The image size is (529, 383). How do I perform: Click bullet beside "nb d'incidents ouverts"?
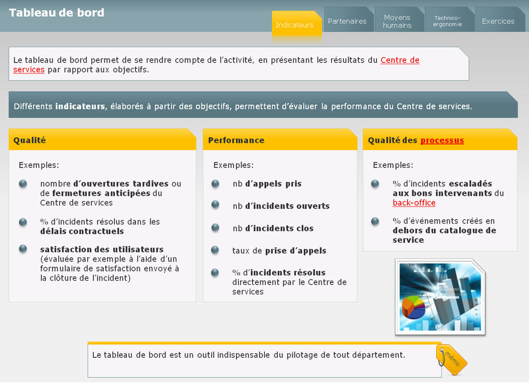(215, 205)
